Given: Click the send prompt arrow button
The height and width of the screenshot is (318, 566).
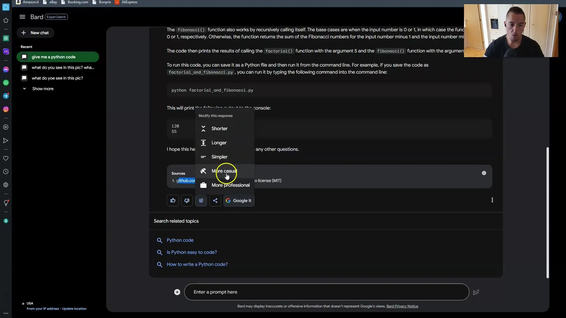Looking at the screenshot, I should click(x=476, y=292).
